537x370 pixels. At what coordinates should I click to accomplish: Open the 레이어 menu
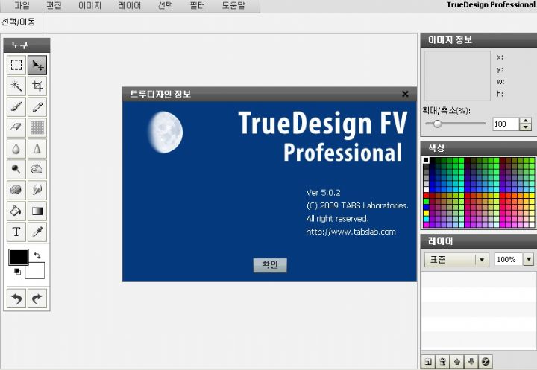pos(130,5)
